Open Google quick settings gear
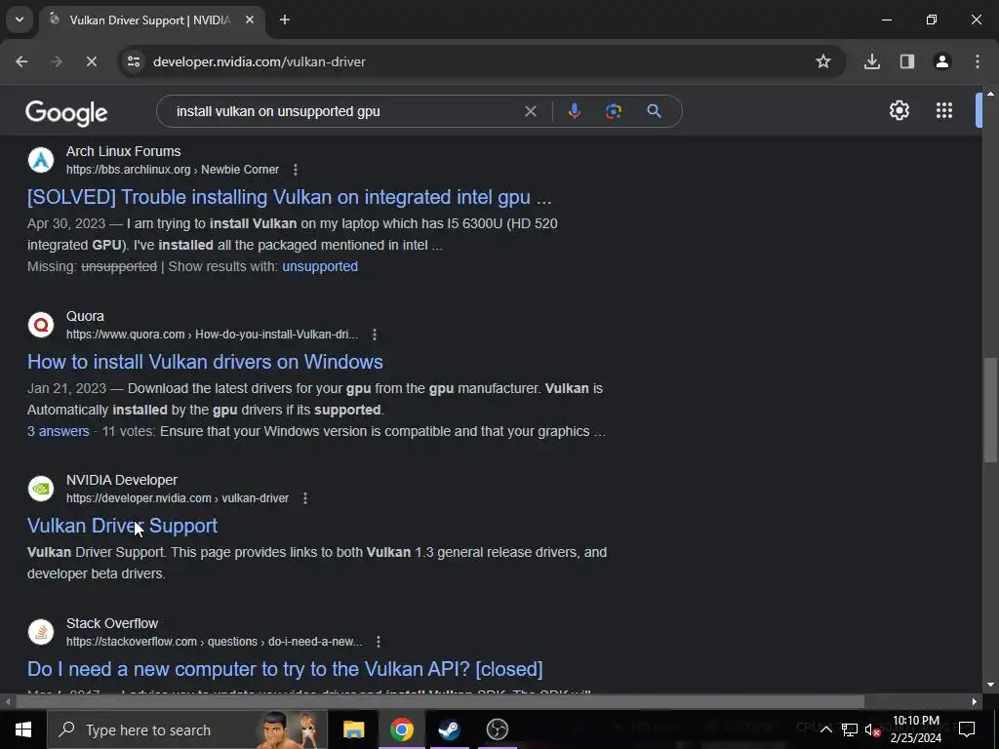Viewport: 999px width, 749px height. [899, 110]
